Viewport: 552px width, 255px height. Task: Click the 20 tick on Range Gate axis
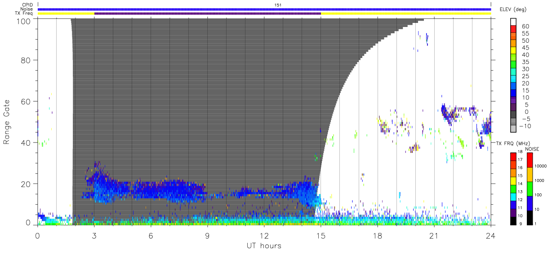click(26, 184)
